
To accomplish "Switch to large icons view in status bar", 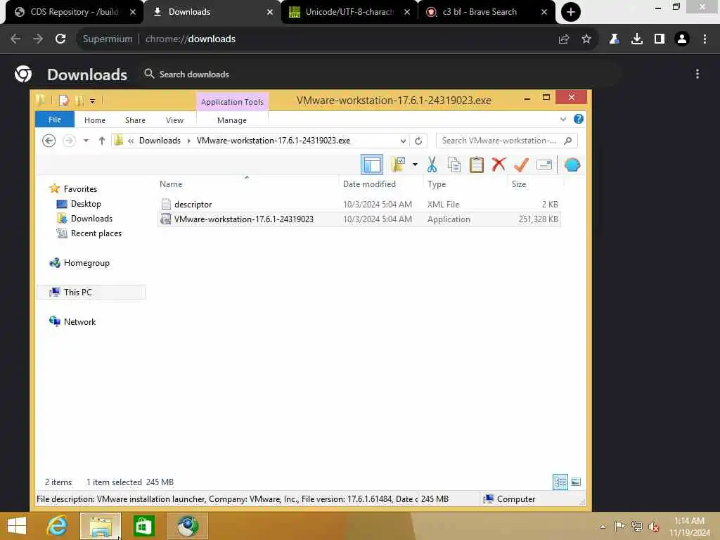I will [576, 482].
